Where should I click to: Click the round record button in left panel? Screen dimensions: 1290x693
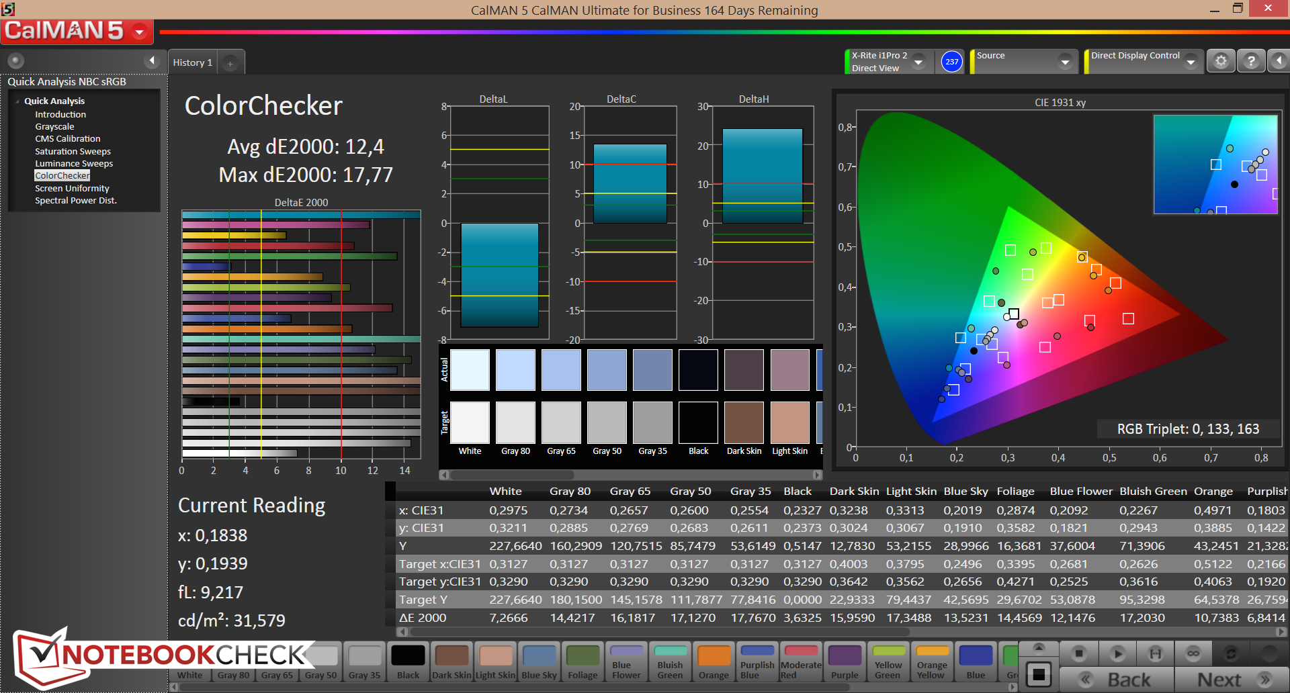[15, 60]
